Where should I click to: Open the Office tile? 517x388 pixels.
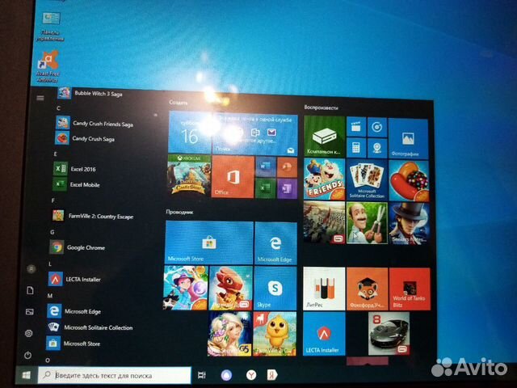[233, 177]
